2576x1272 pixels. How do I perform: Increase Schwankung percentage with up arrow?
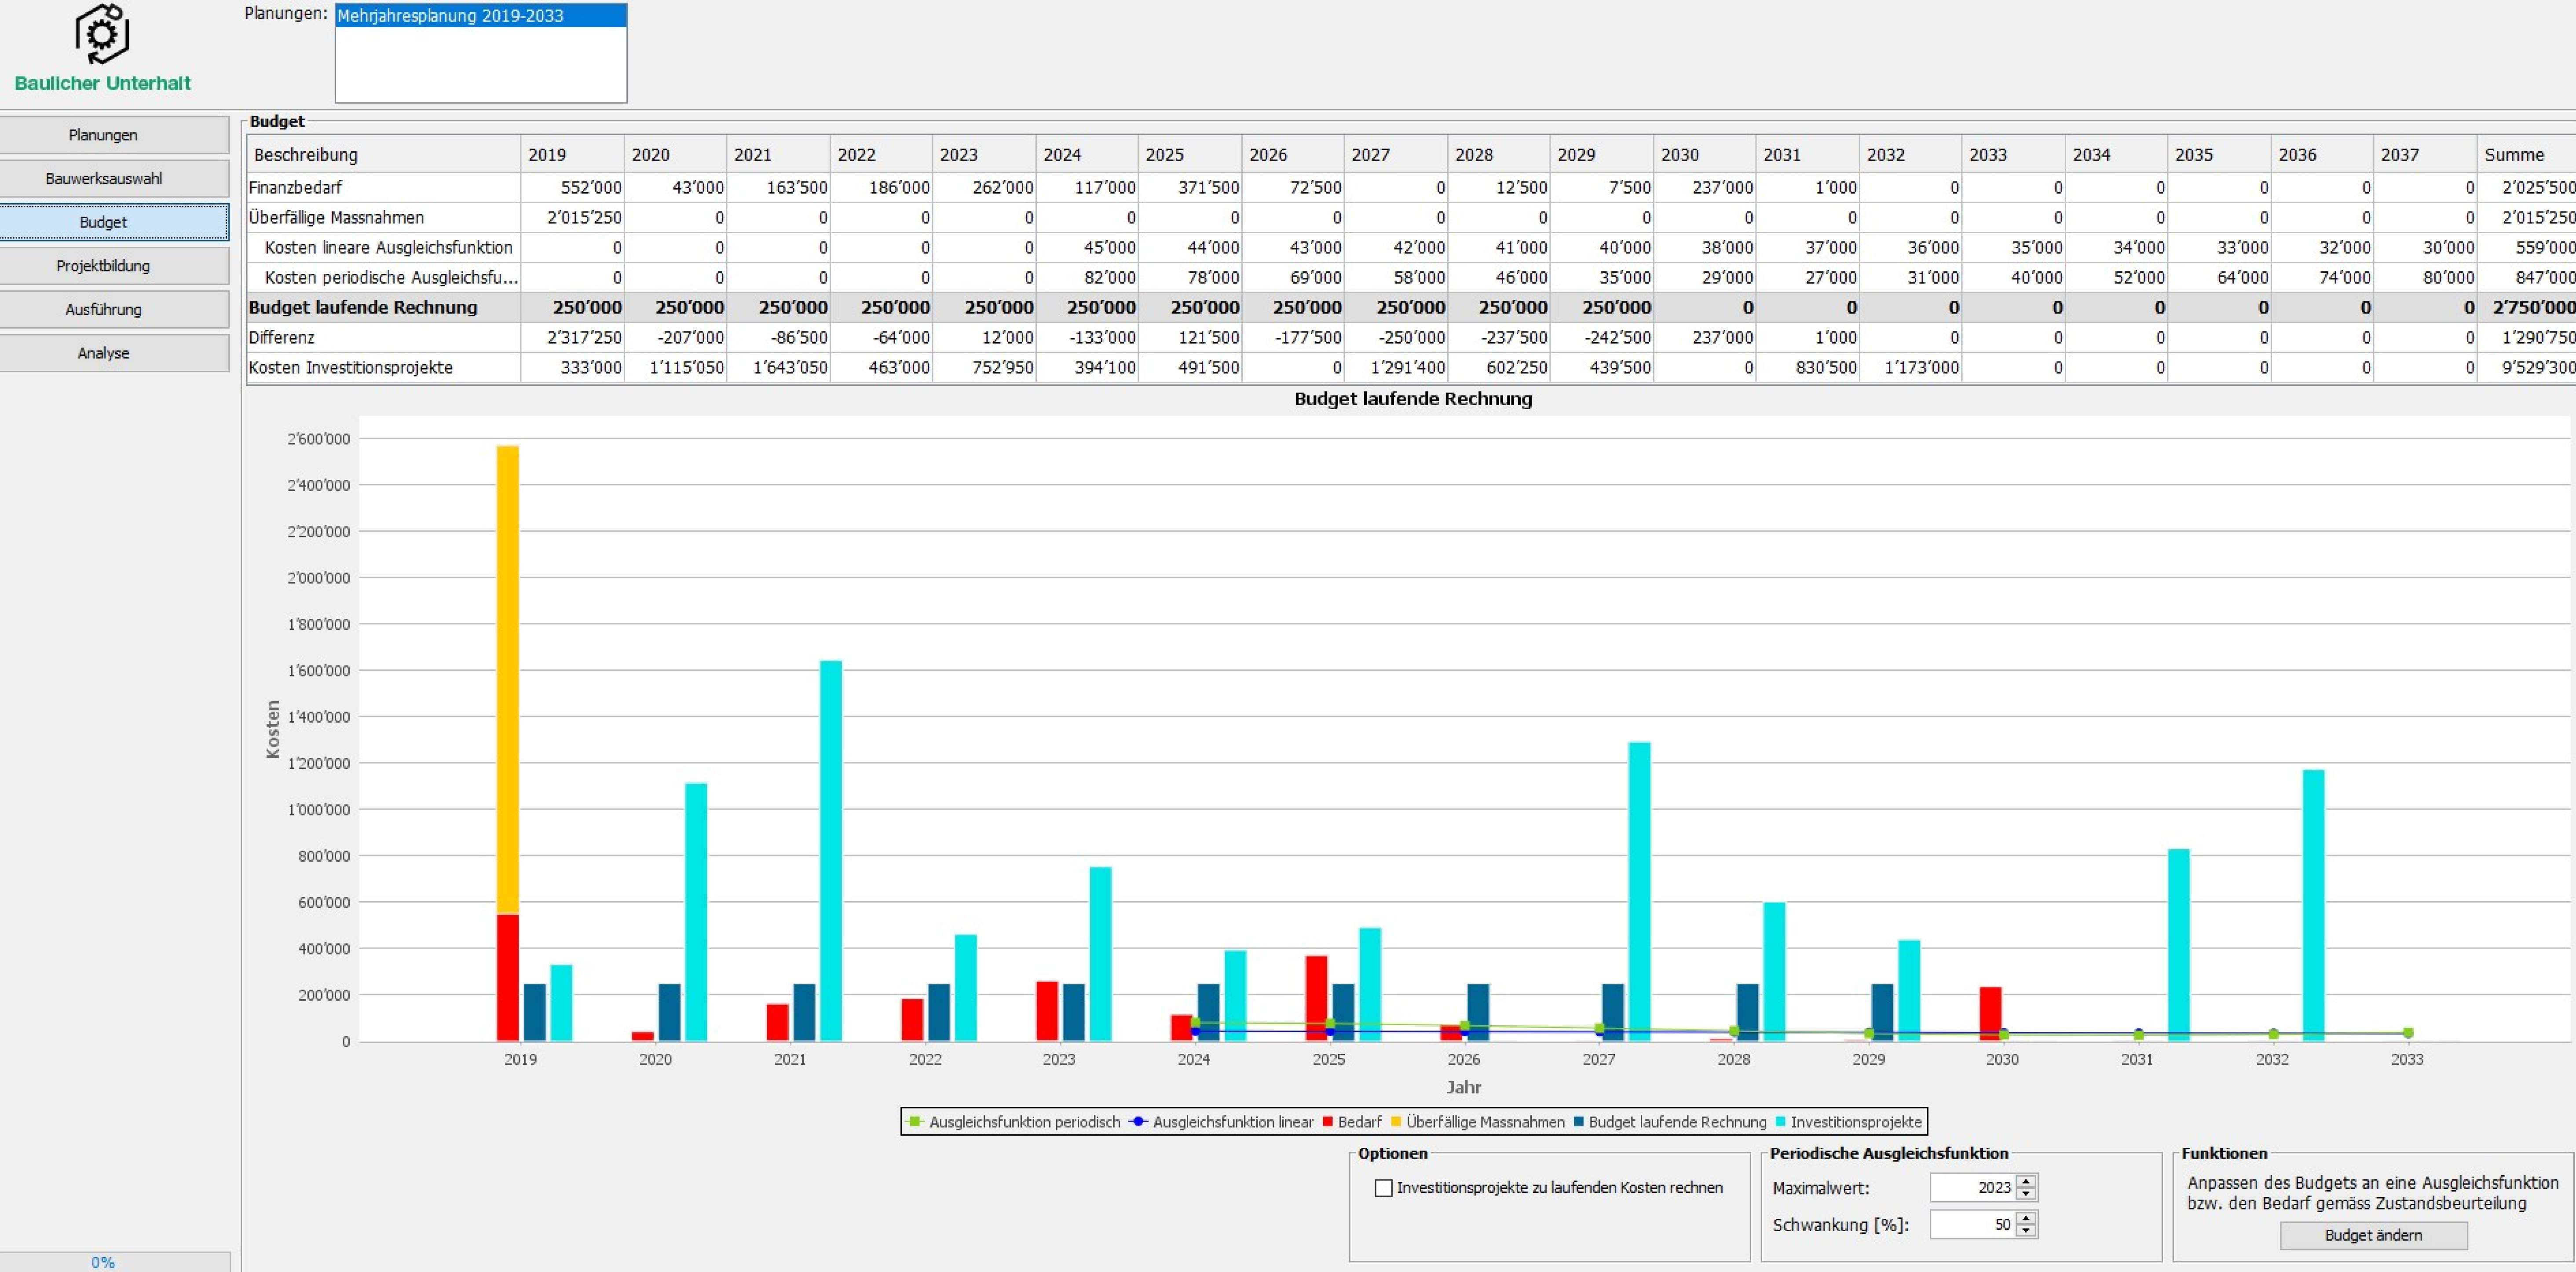tap(2026, 1218)
